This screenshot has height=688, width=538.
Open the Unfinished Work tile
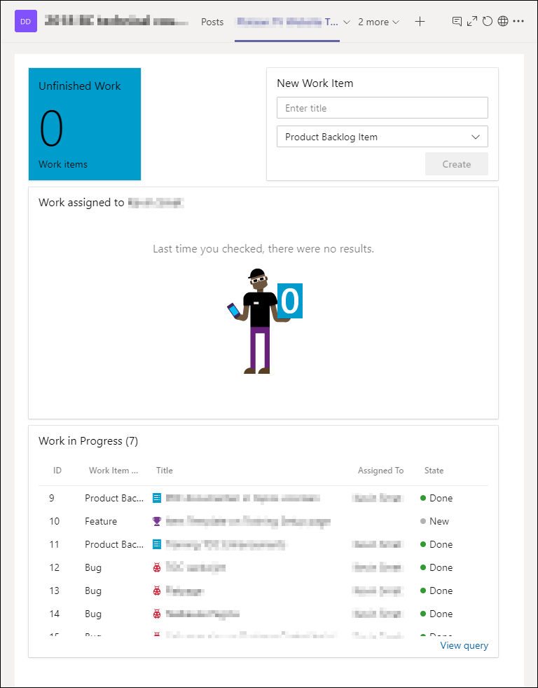[x=85, y=123]
